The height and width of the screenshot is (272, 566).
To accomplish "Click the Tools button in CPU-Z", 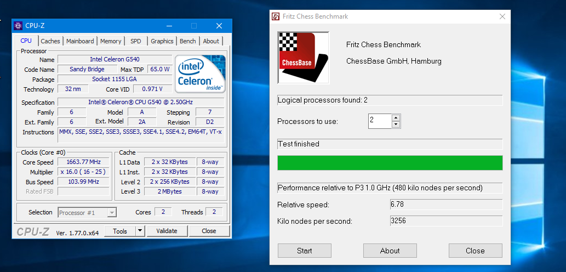I will coord(120,231).
